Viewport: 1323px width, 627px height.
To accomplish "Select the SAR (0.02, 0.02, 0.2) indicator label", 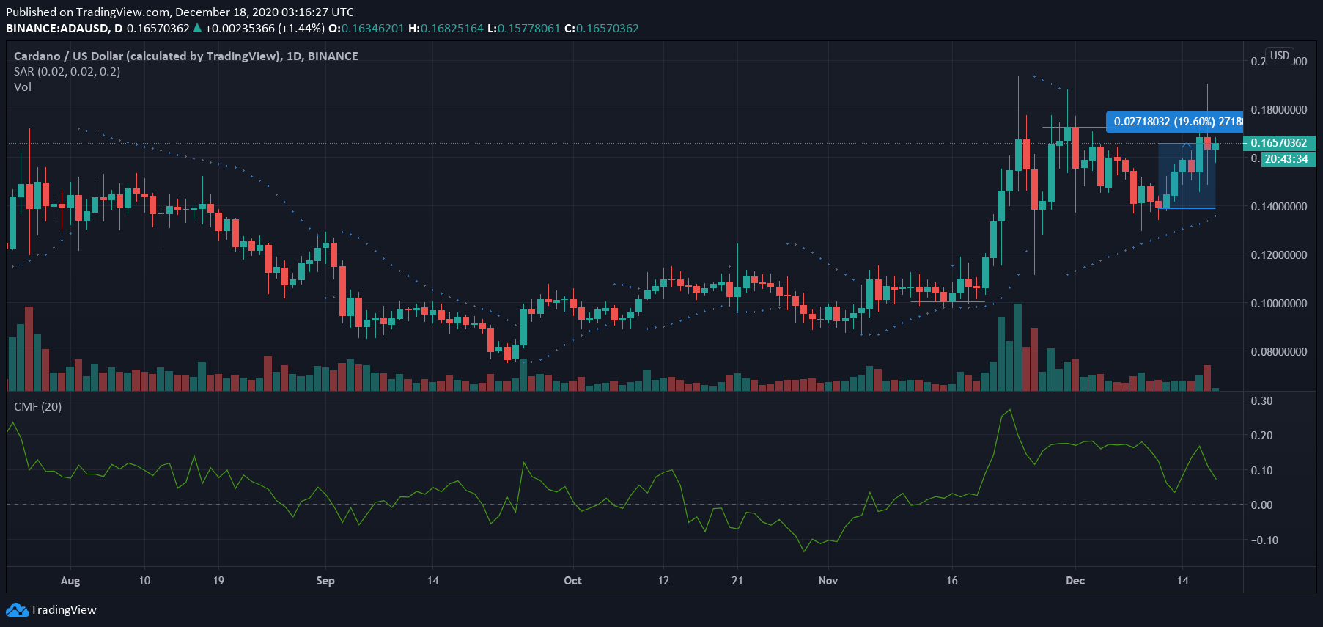I will (x=67, y=72).
